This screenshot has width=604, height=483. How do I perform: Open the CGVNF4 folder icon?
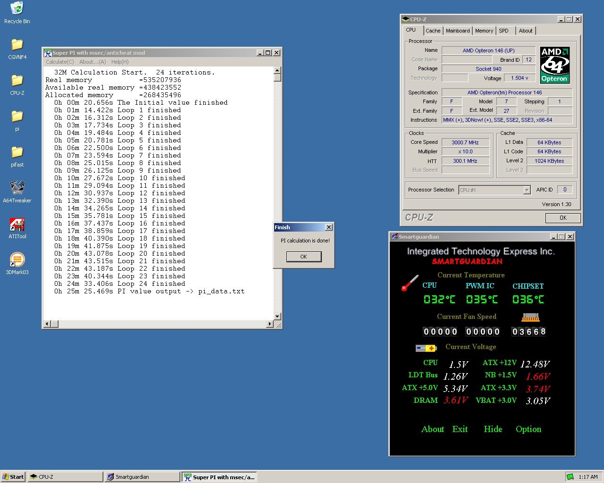17,49
